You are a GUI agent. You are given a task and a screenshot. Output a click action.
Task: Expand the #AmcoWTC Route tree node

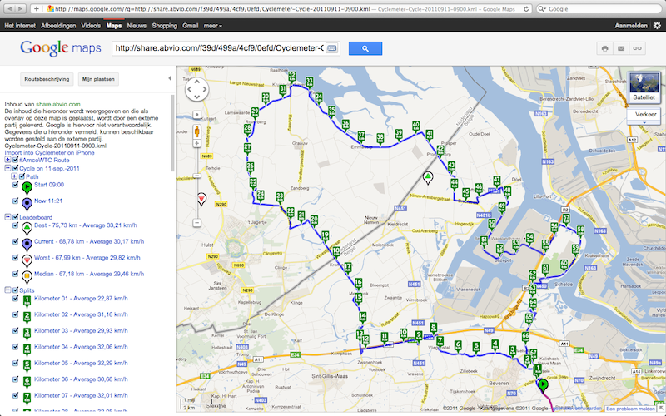click(x=7, y=160)
